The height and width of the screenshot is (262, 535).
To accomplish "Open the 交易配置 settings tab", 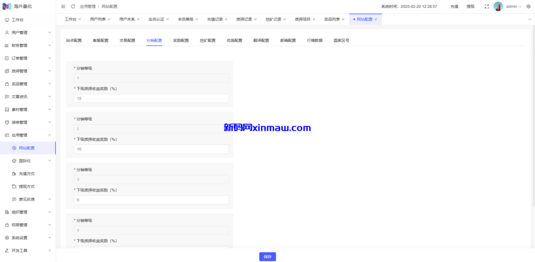I will tap(127, 41).
